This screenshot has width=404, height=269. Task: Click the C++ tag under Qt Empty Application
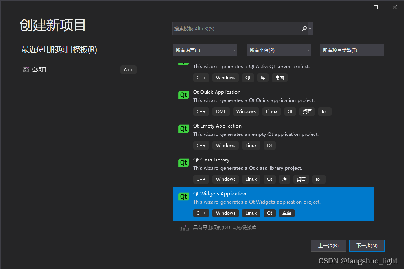201,145
